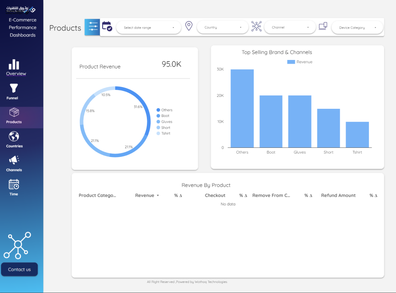This screenshot has width=396, height=293.
Task: Click the location pin icon beside Country
Action: [x=189, y=26]
